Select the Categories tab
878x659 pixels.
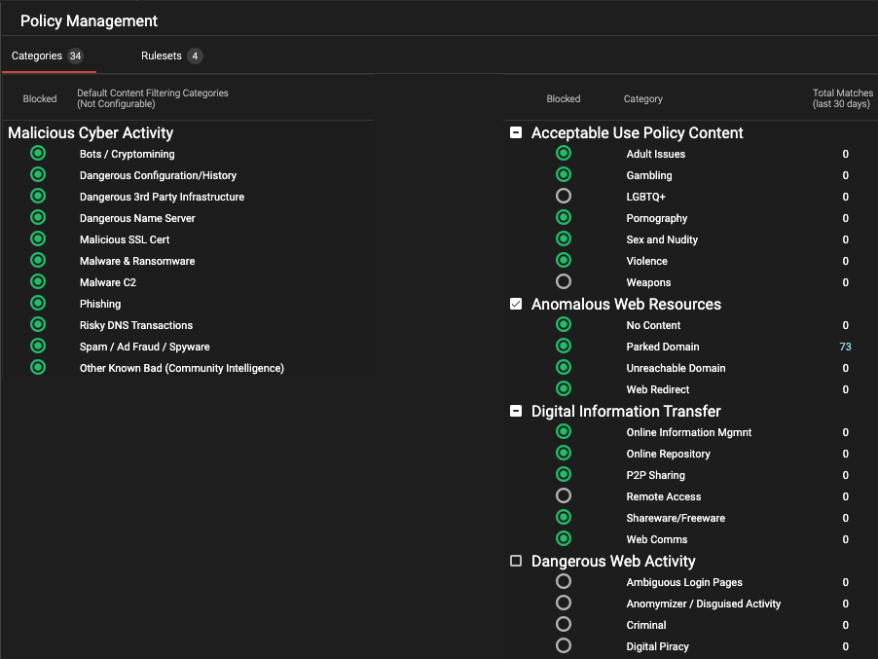coord(47,56)
